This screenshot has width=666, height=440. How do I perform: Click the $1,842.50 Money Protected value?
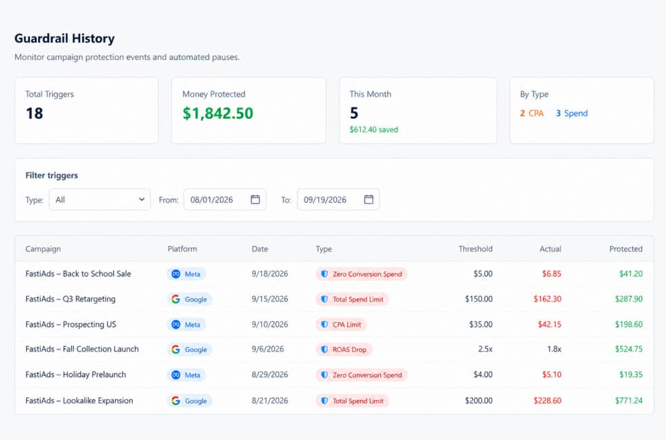point(218,114)
